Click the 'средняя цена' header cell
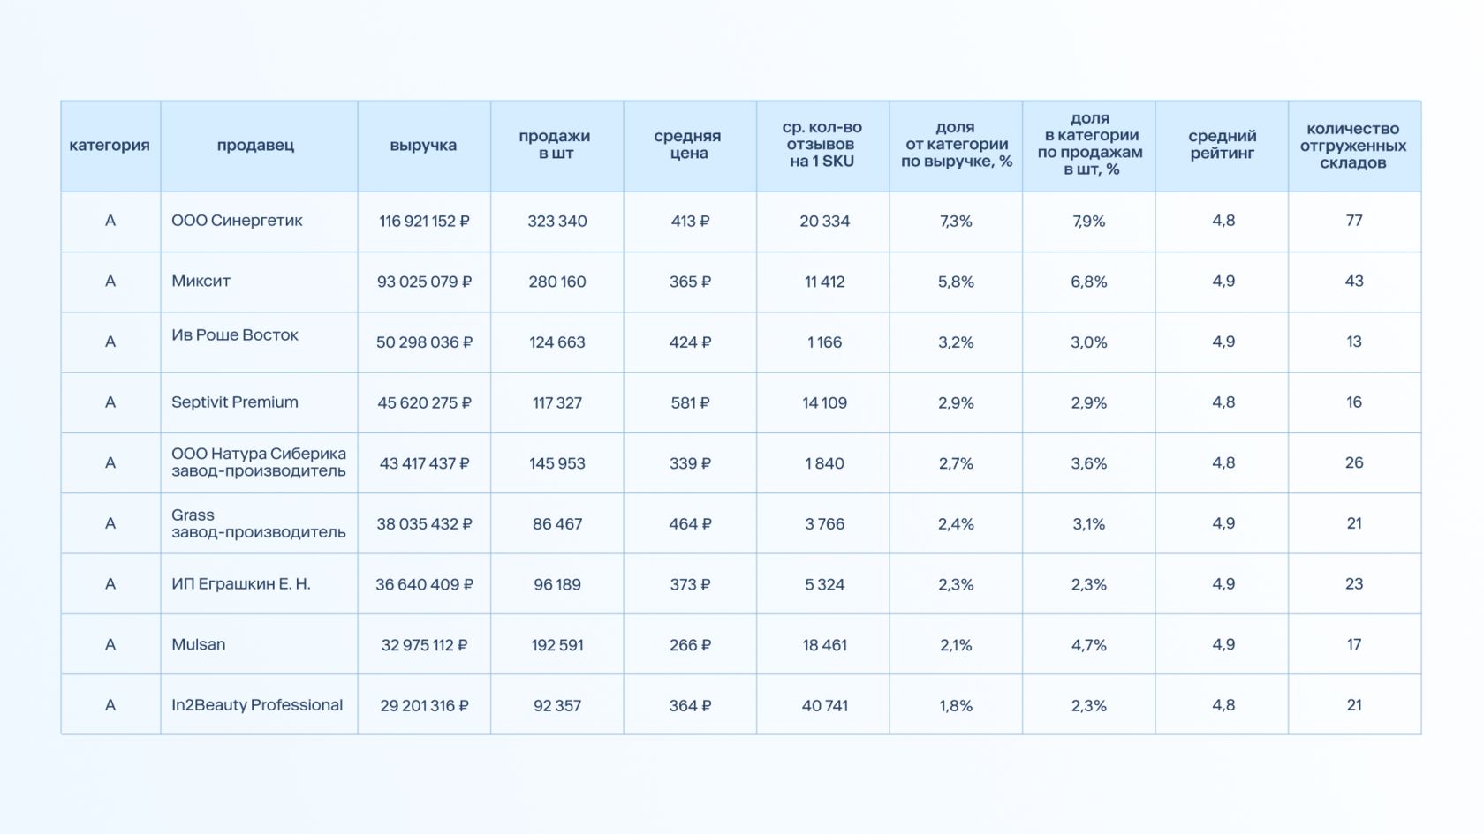 tap(690, 146)
